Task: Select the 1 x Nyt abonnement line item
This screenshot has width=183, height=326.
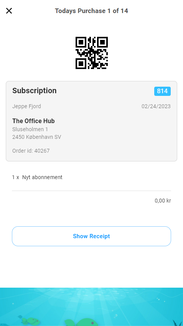Action: [x=37, y=177]
